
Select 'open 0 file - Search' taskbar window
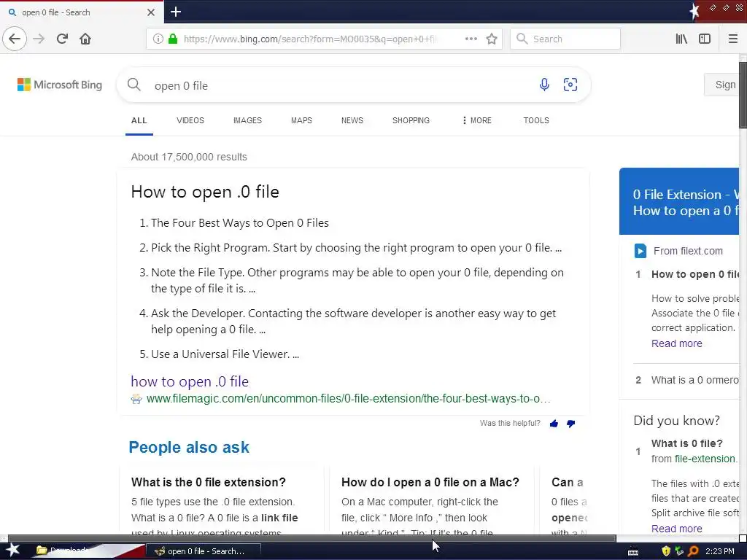204,551
